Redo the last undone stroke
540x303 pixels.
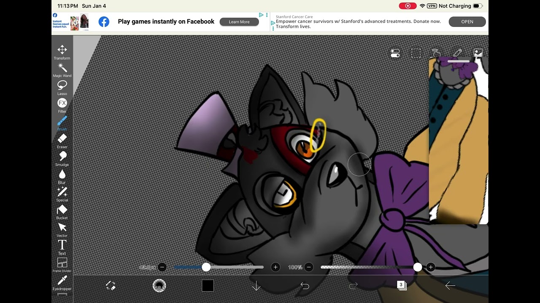tap(353, 286)
